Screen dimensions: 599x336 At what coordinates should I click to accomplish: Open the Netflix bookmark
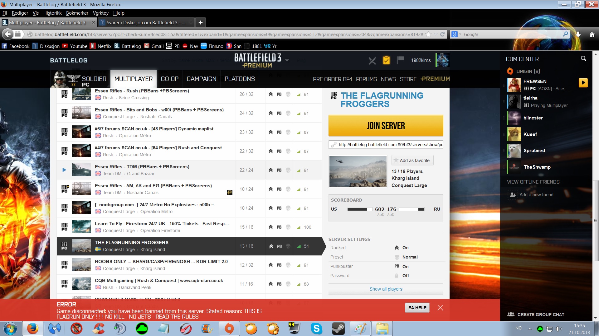101,46
